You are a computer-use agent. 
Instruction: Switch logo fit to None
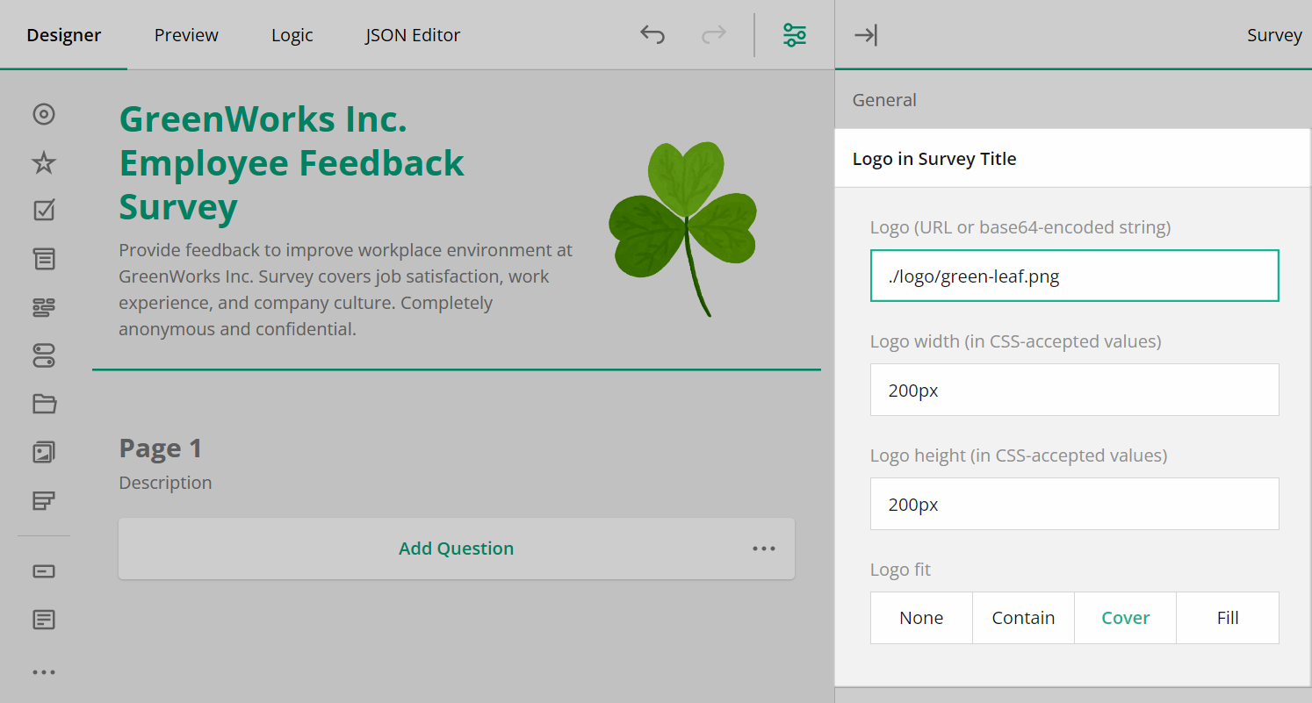click(921, 617)
